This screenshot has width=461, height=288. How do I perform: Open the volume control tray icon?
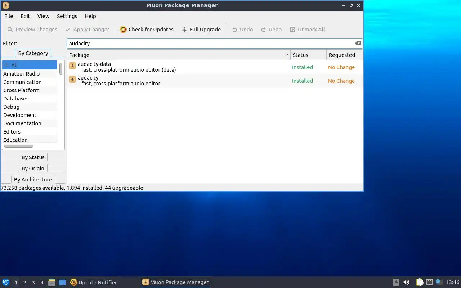406,283
